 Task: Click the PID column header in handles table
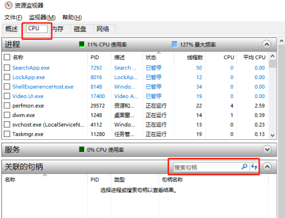coord(95,180)
